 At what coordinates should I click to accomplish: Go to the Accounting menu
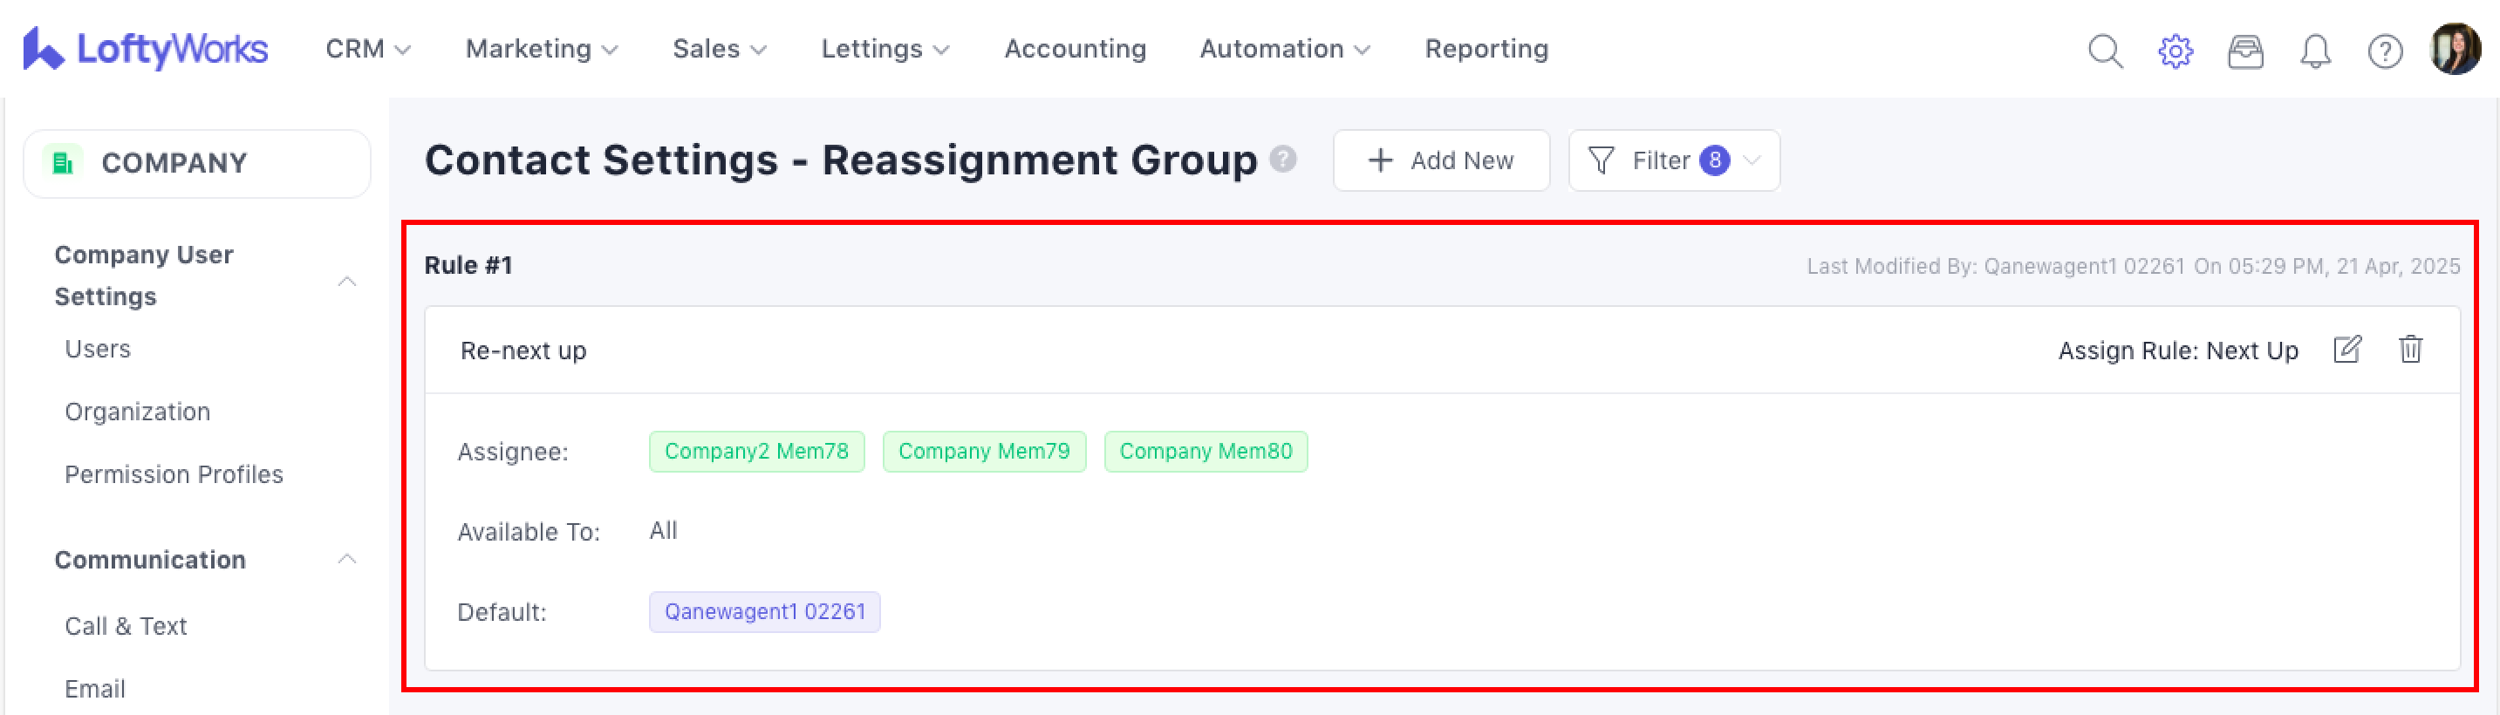coord(1075,49)
